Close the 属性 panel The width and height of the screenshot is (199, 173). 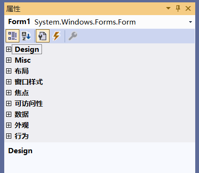[x=188, y=8]
